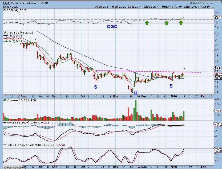Screen dimensions: 222x169
Task: Click the MA(50) 19.36 legend text
Action: click(14, 36)
